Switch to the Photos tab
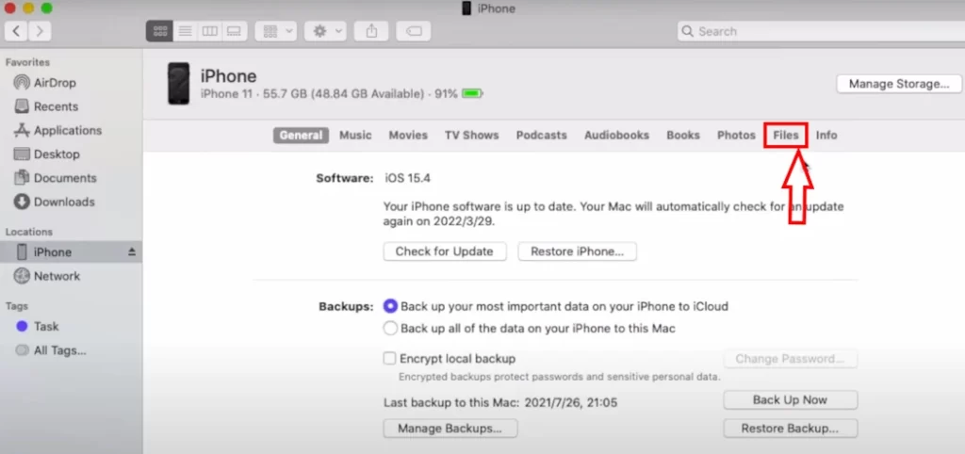This screenshot has width=965, height=454. (x=736, y=136)
